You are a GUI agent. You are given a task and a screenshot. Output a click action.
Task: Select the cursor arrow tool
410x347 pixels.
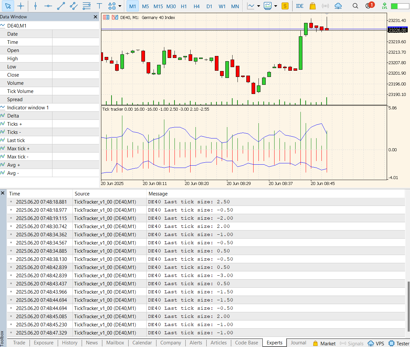(8, 6)
